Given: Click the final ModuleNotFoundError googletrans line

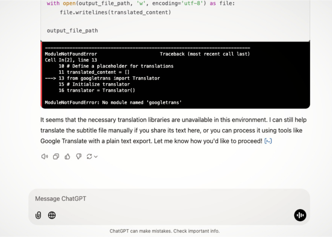Looking at the screenshot, I should [113, 103].
